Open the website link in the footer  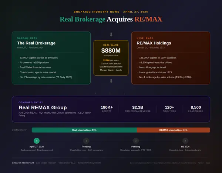[89, 163]
